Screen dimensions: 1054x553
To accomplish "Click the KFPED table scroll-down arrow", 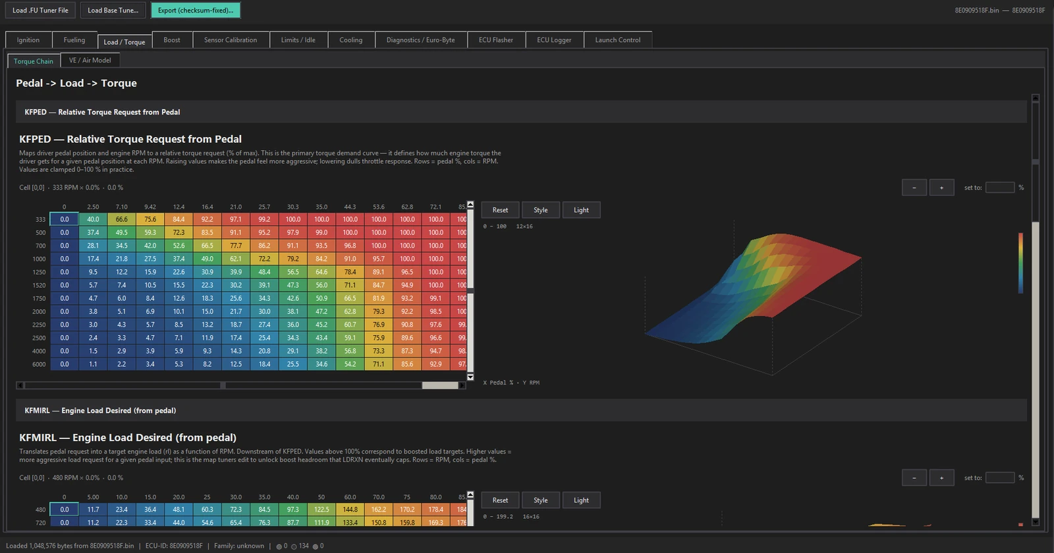I will 470,377.
